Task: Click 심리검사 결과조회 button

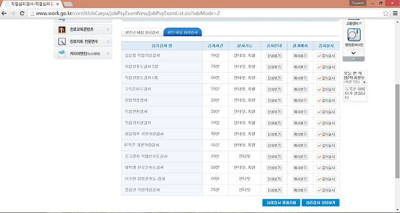Action: click(x=281, y=202)
